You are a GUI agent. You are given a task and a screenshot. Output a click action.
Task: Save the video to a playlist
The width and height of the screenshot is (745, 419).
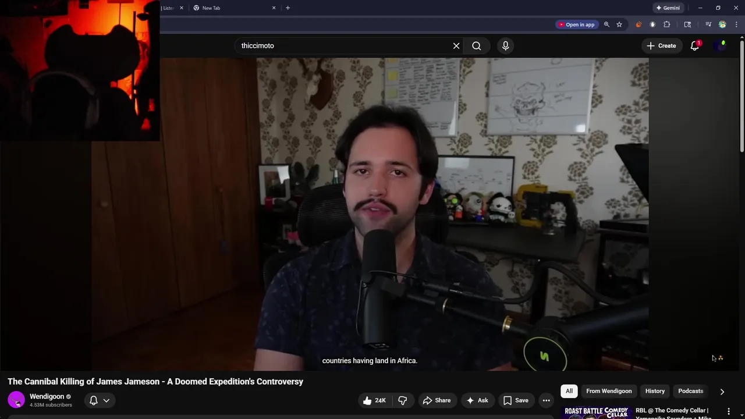coord(516,400)
